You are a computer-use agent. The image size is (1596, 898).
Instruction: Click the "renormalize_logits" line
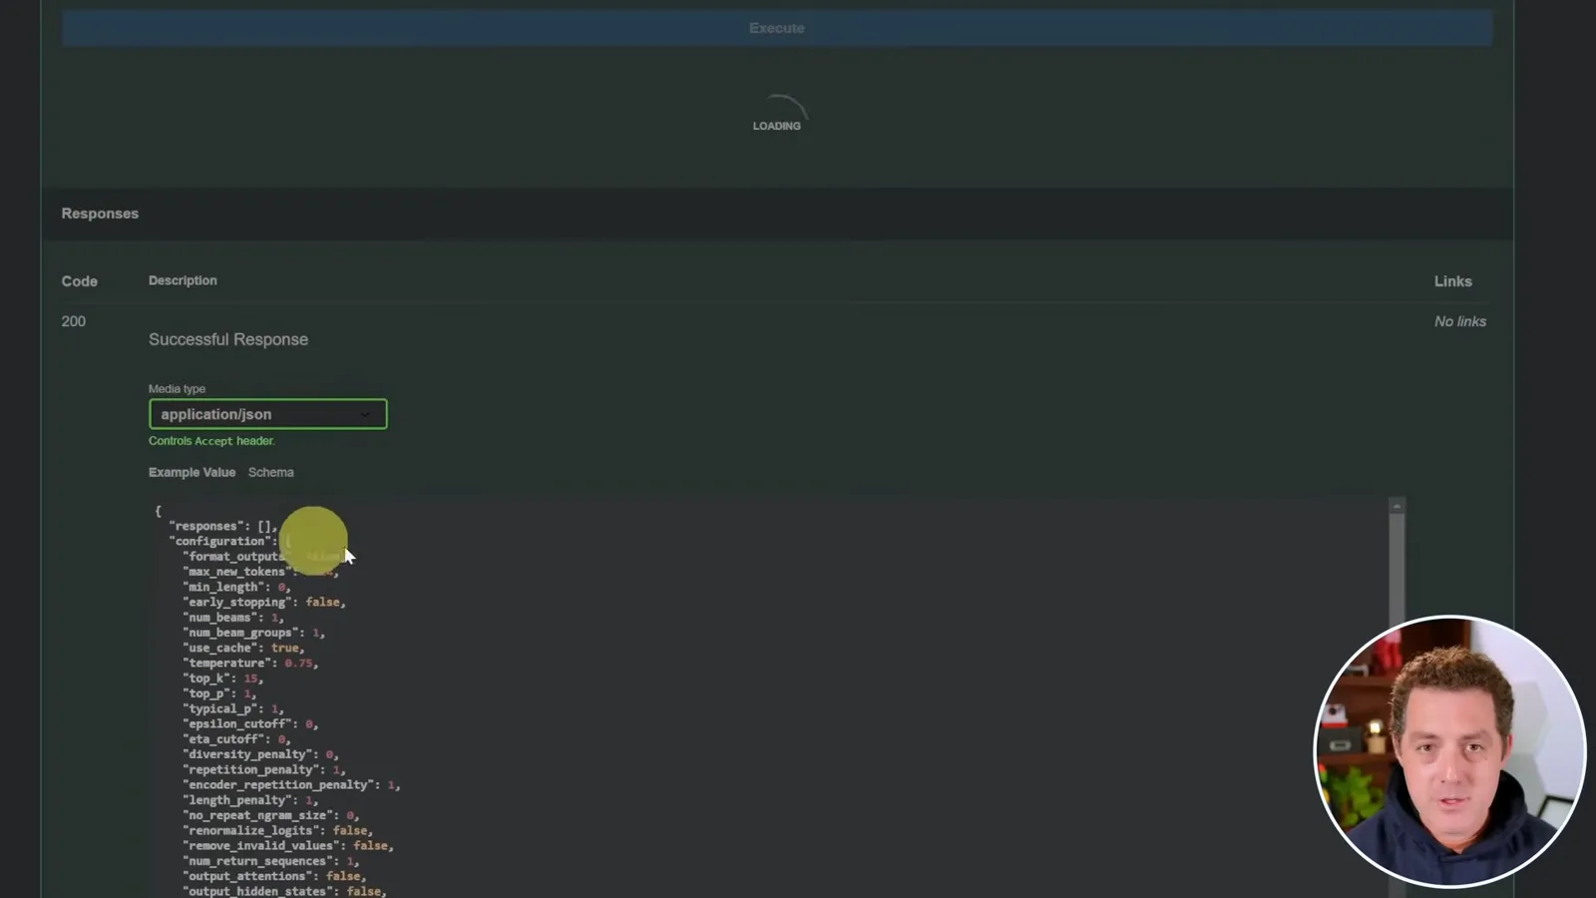[x=277, y=830]
